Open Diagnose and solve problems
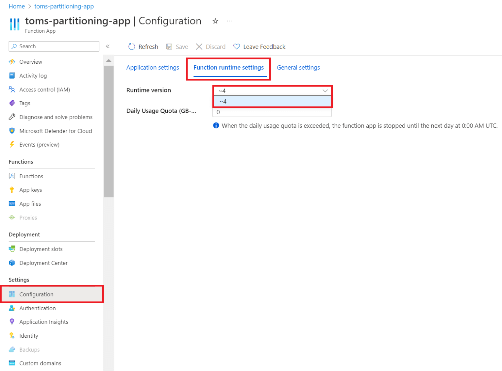 coord(56,117)
